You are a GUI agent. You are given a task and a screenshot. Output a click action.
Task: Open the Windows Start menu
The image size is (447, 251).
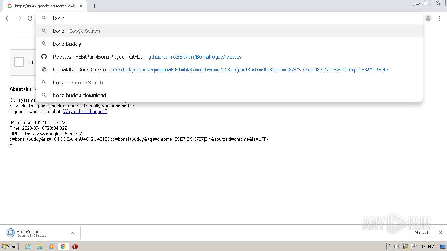[10, 246]
